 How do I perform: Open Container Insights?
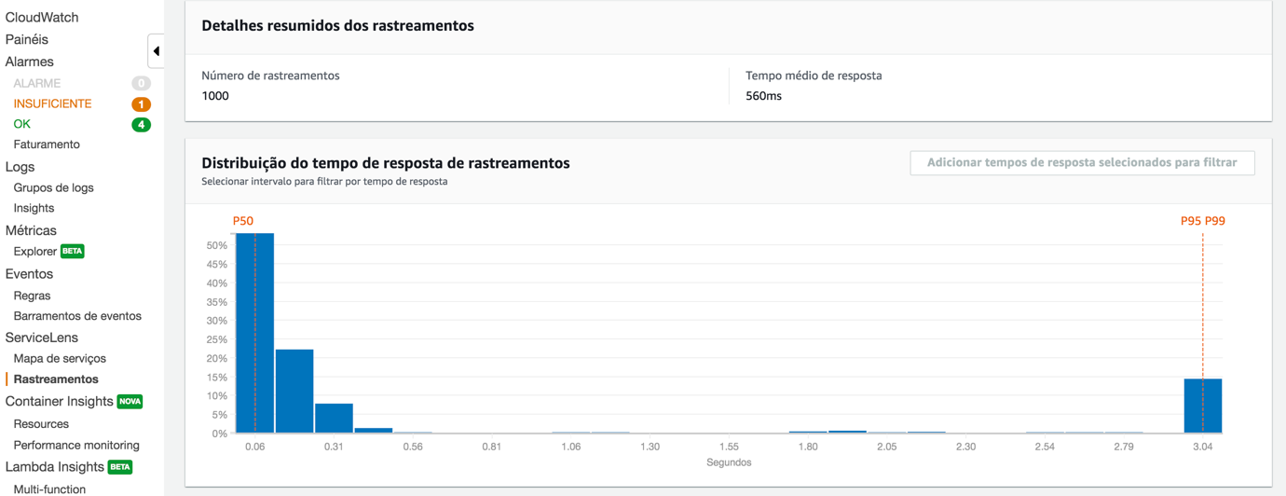(60, 401)
